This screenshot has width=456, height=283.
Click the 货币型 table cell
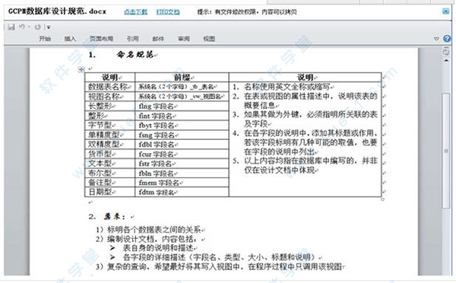tap(110, 154)
